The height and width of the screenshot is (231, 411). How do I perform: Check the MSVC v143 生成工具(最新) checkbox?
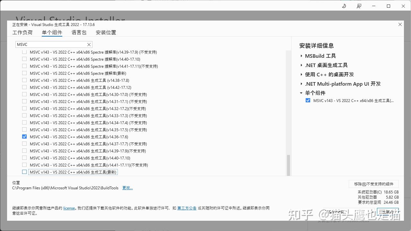[x=24, y=172]
